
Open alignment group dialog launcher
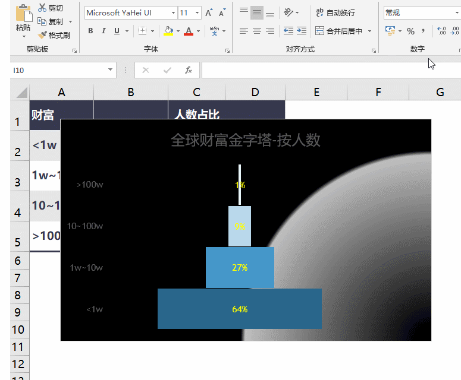tap(374, 50)
